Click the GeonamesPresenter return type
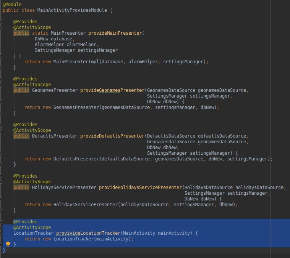The image size is (290, 258). pos(55,90)
